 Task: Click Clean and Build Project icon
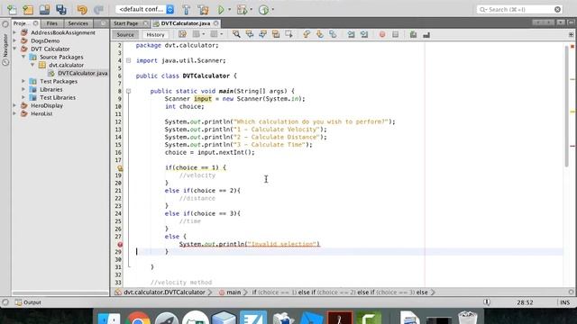coord(203,9)
